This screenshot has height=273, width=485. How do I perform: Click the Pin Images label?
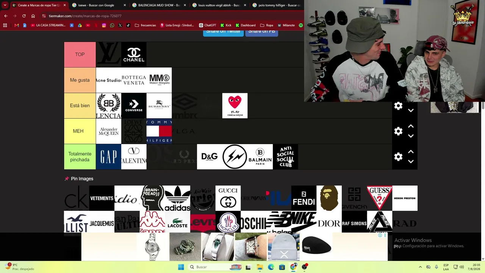(x=82, y=179)
